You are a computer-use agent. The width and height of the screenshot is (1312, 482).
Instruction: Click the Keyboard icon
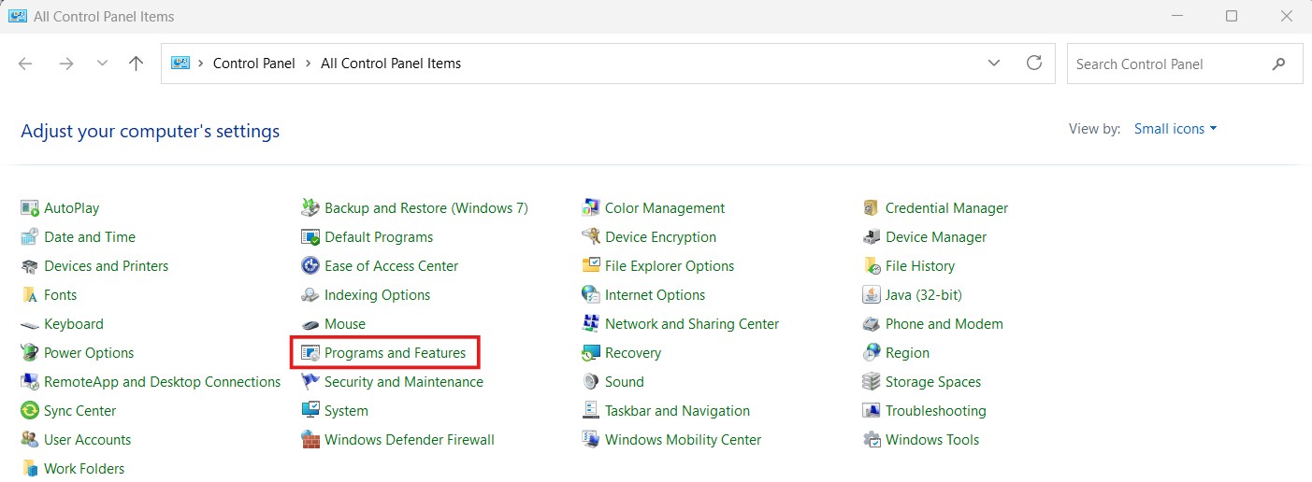pos(30,324)
